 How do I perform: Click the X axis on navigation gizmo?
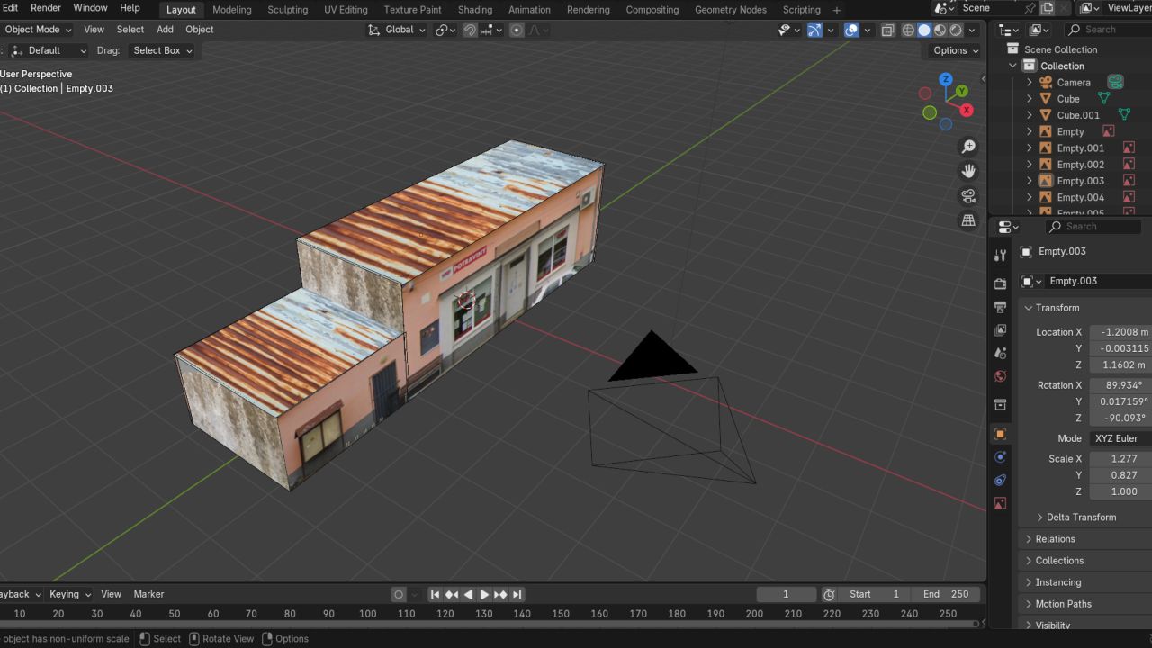tap(967, 110)
